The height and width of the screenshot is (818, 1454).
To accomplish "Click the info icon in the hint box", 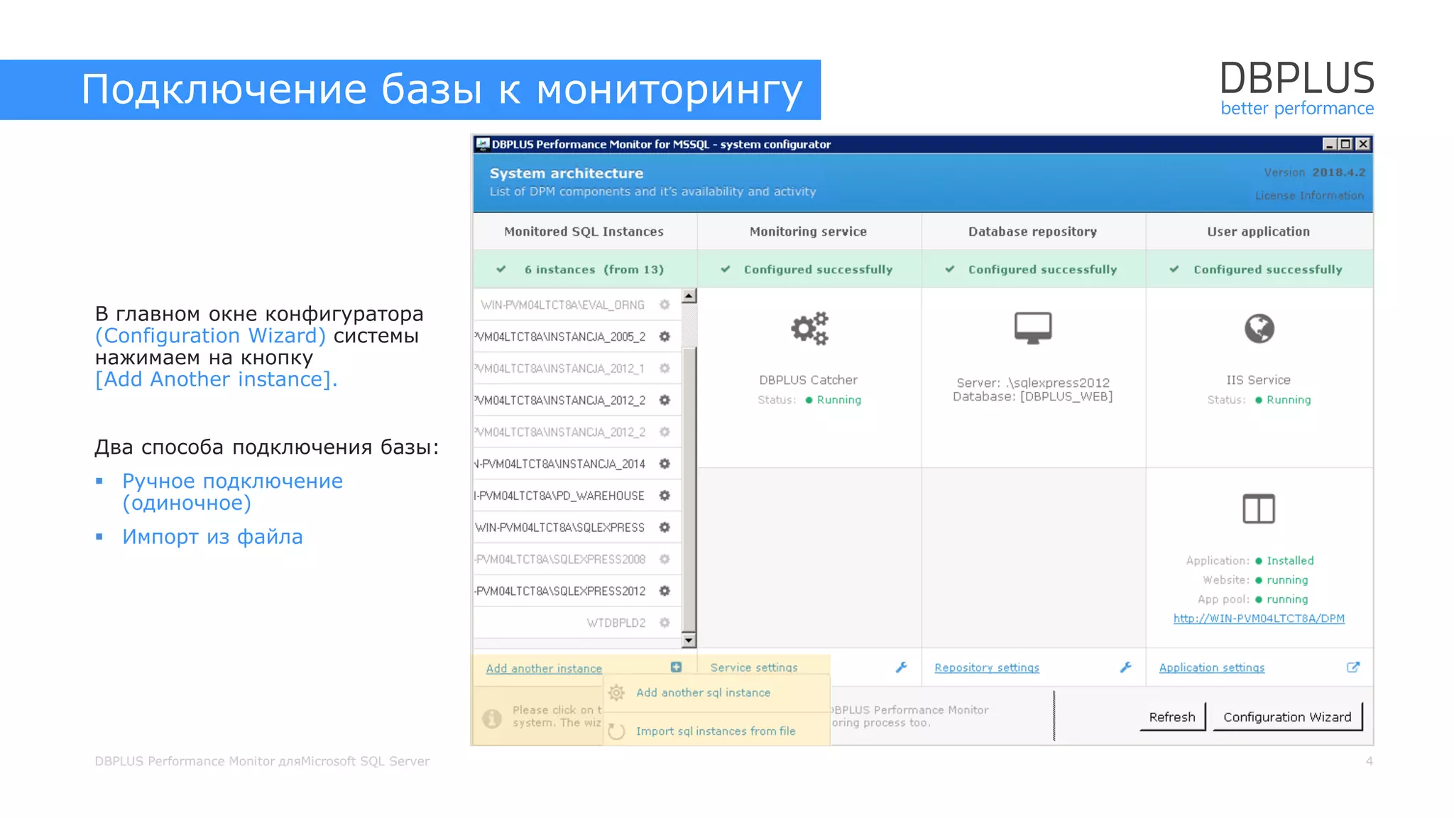I will coord(492,719).
